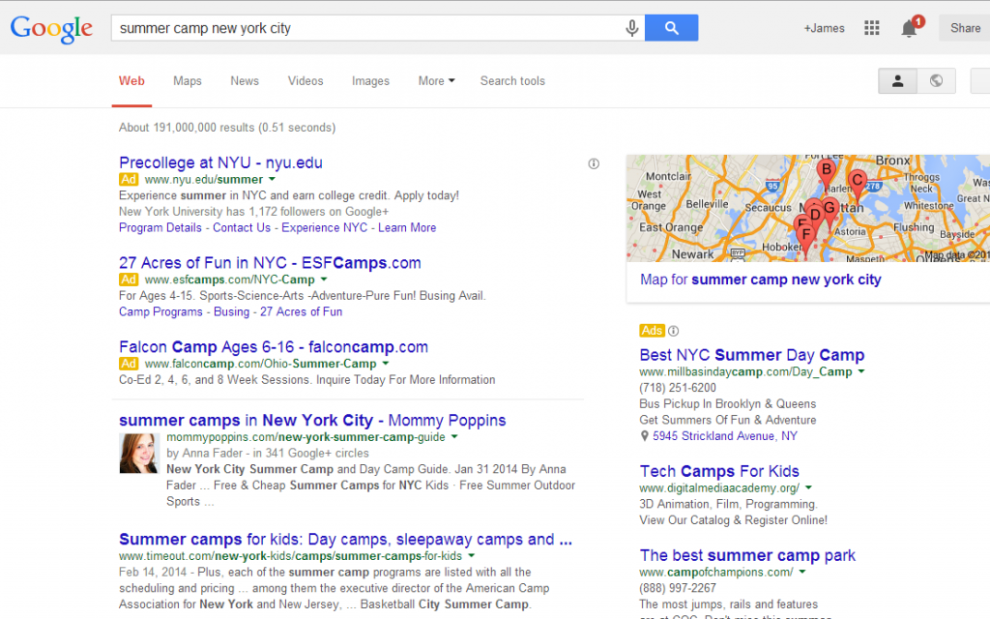This screenshot has height=619, width=990.
Task: Switch to global results view
Action: click(936, 81)
